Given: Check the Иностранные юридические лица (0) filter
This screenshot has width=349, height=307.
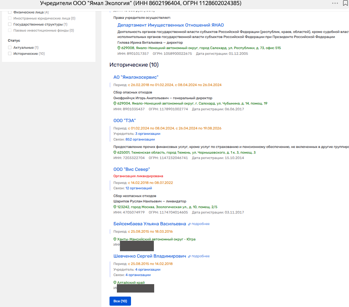Looking at the screenshot, I should 9,18.
